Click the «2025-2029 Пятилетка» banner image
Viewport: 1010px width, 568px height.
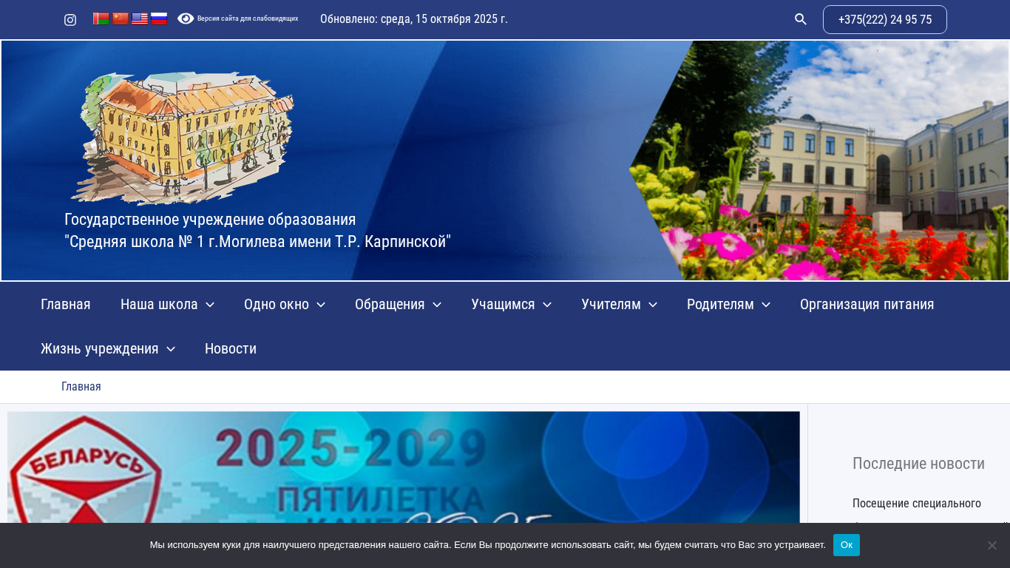(404, 467)
